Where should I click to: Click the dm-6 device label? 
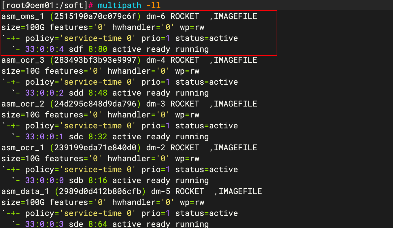(x=156, y=16)
